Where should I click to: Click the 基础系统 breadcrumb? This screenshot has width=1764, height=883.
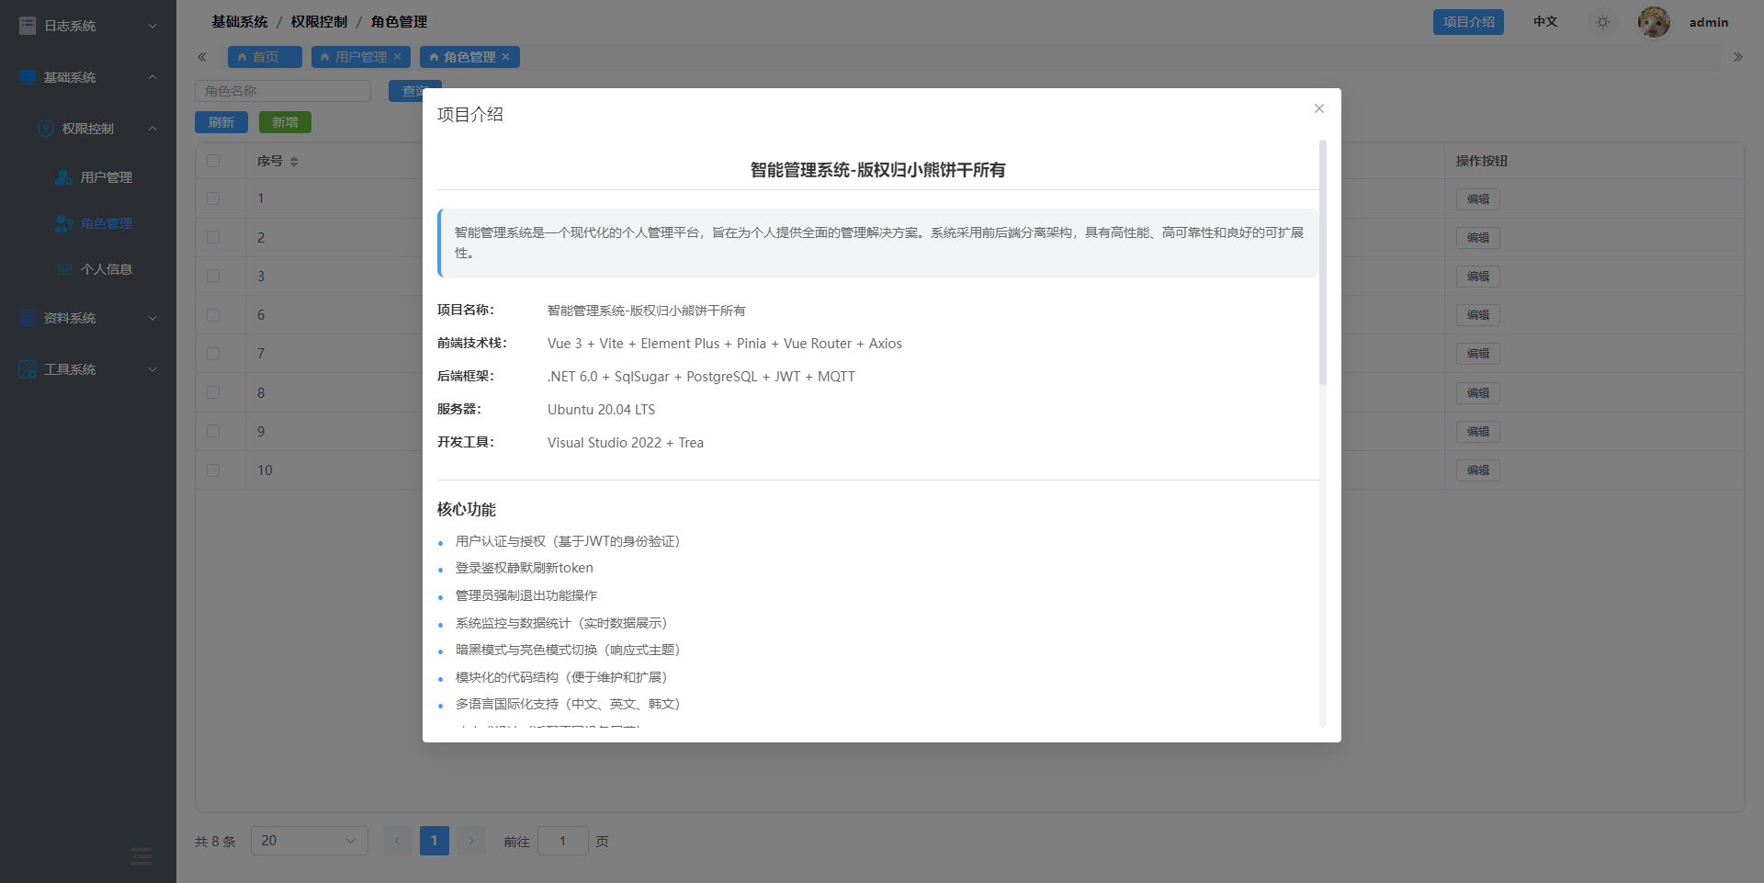(x=240, y=22)
